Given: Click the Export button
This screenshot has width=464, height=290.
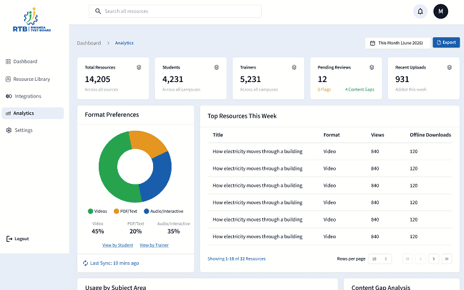Looking at the screenshot, I should pos(446,43).
